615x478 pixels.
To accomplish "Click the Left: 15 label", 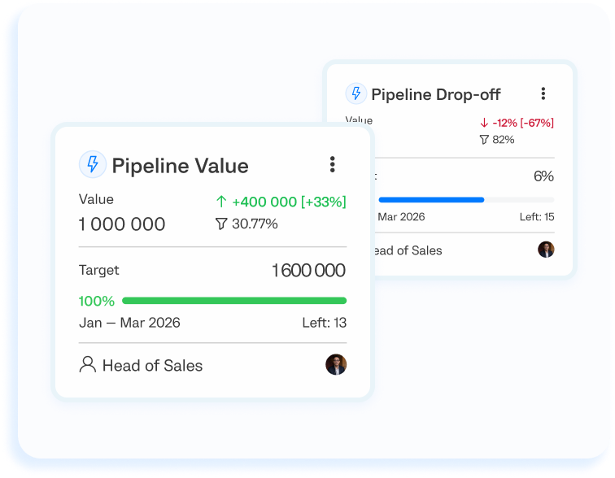I will tap(537, 217).
